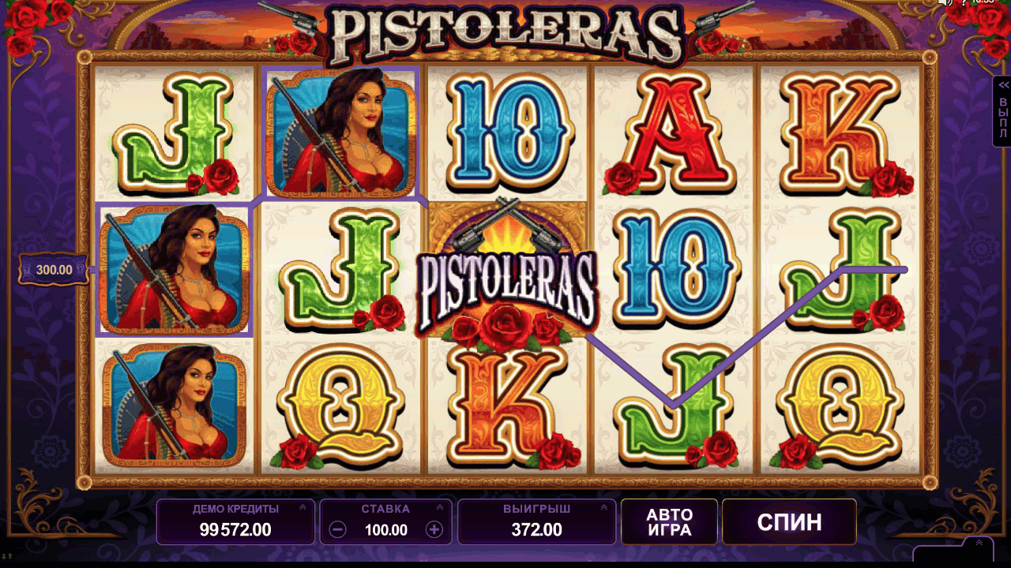Click the 100.00 bet amount field
The height and width of the screenshot is (568, 1011).
coord(385,530)
